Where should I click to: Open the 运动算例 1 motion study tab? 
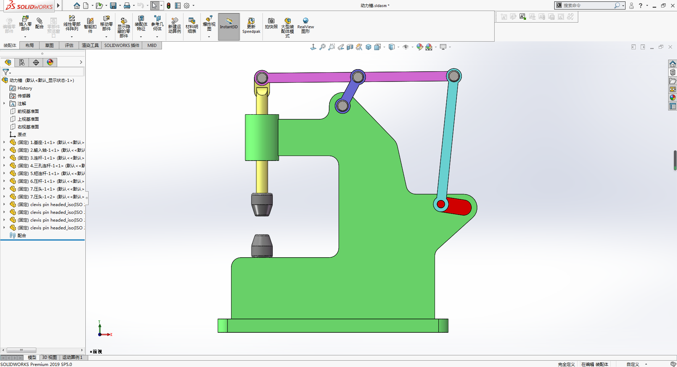click(x=72, y=357)
